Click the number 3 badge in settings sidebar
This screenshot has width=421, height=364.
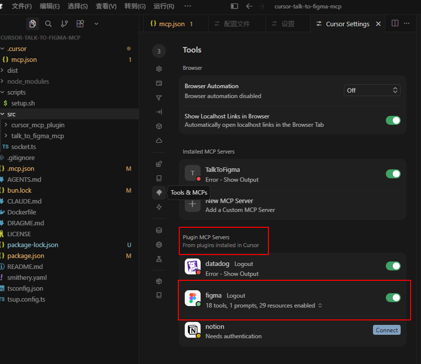click(x=159, y=51)
